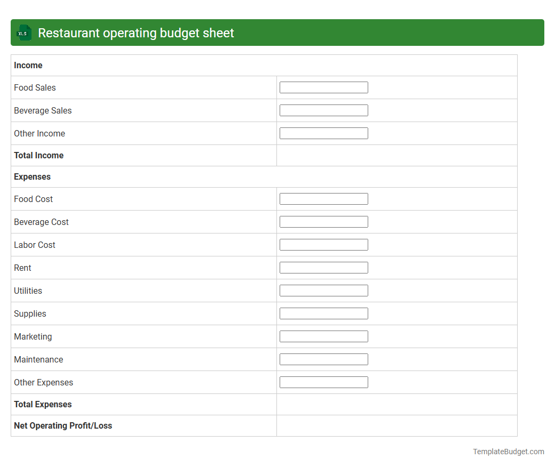Click the Rent input field
Viewport: 555px width, 467px height.
[x=323, y=267]
